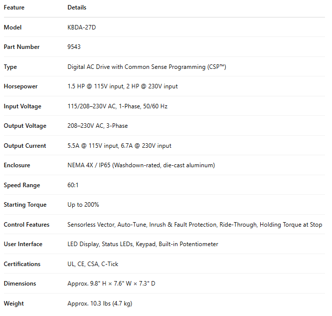Click the User Interface row label

coord(23,244)
